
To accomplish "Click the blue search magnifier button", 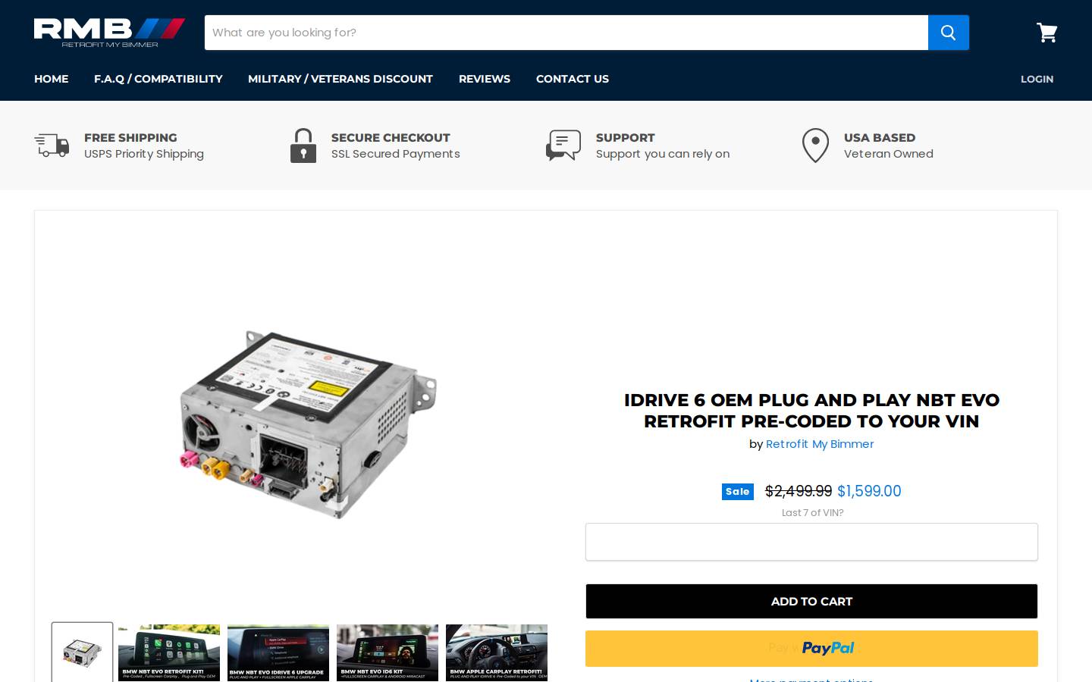I will coord(949,33).
